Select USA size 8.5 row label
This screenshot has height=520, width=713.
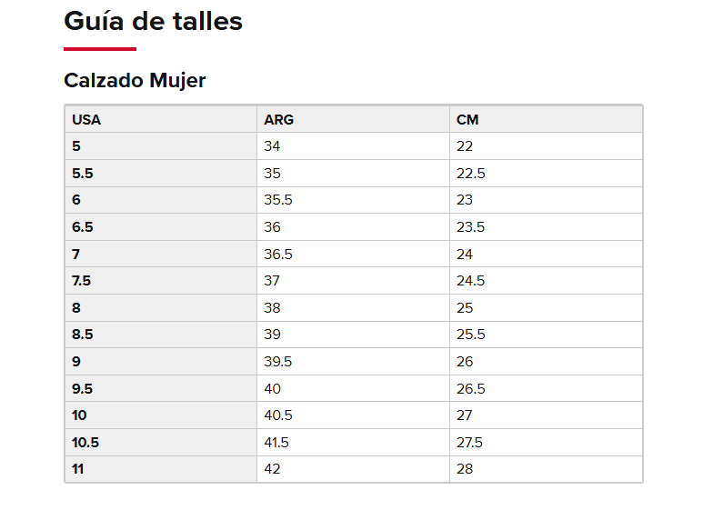pyautogui.click(x=161, y=335)
